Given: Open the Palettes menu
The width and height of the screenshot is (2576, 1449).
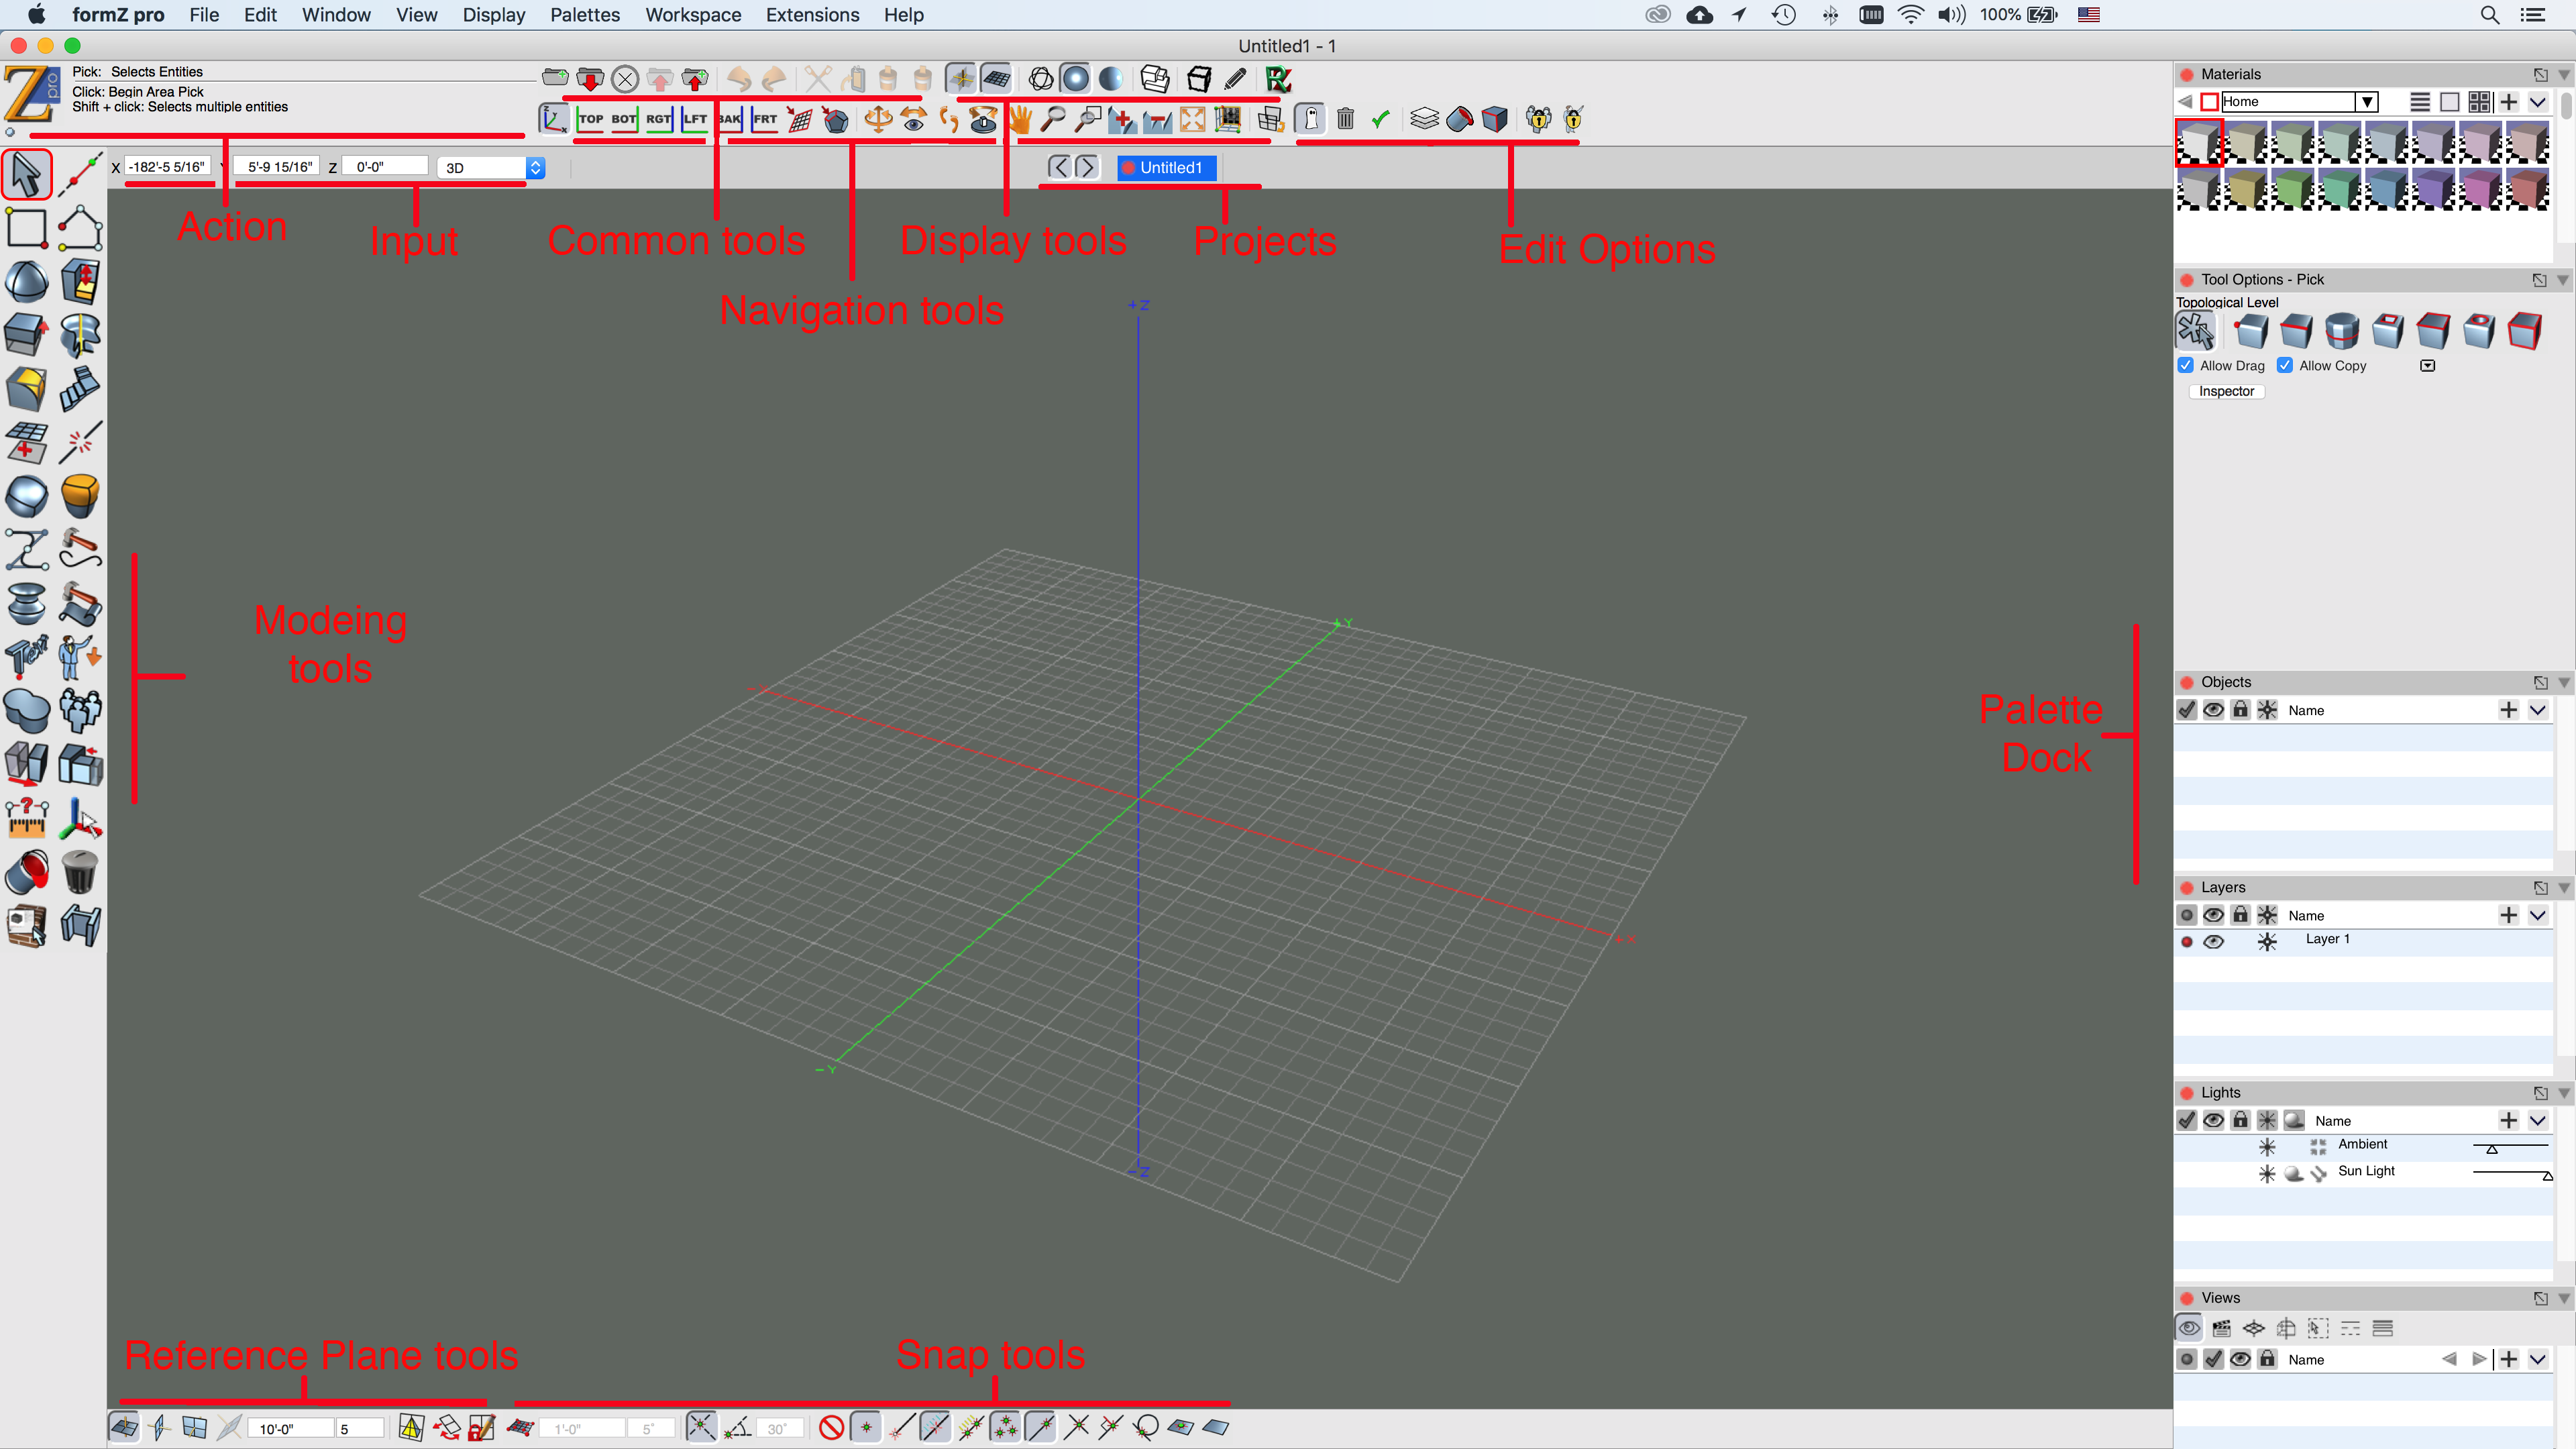Looking at the screenshot, I should [585, 15].
